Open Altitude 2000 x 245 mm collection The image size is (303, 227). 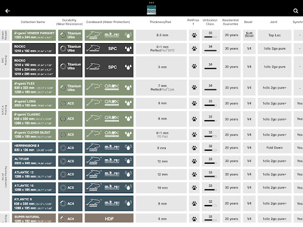click(x=34, y=161)
